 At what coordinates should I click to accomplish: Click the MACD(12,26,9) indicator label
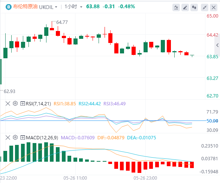(x=42, y=138)
